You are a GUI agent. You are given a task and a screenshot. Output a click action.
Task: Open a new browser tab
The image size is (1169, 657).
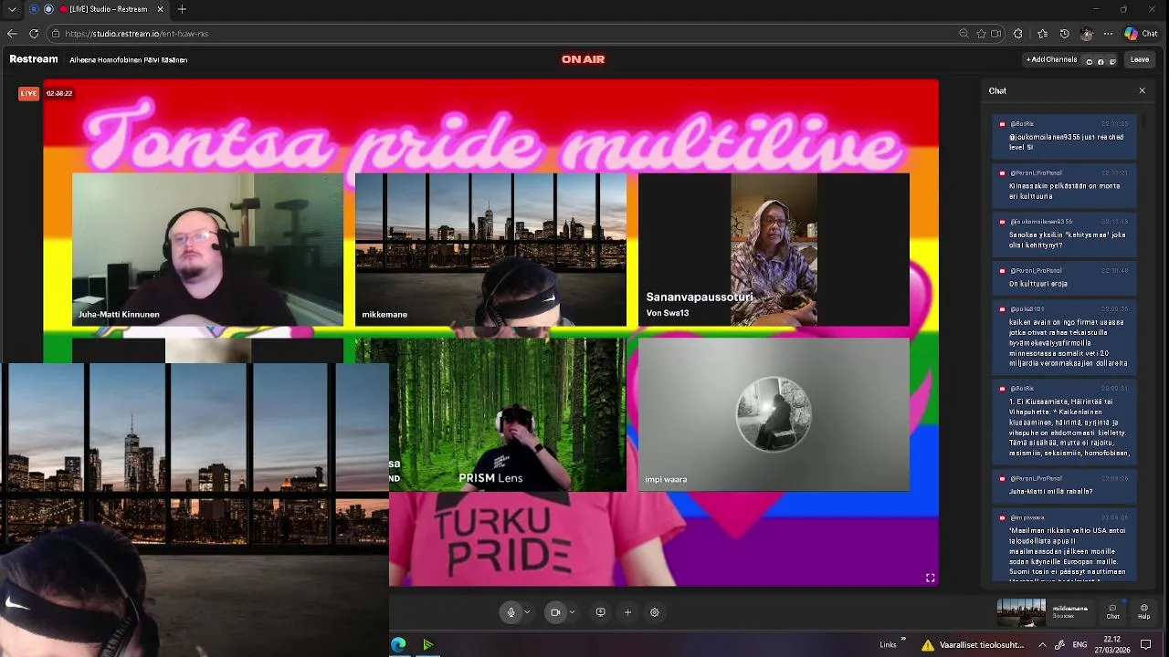[182, 9]
